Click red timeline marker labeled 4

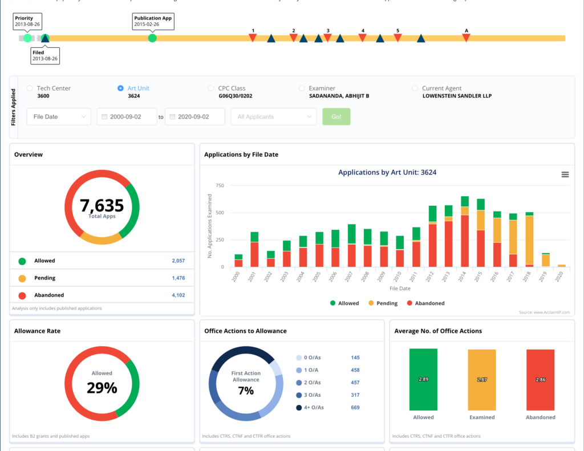pos(362,38)
